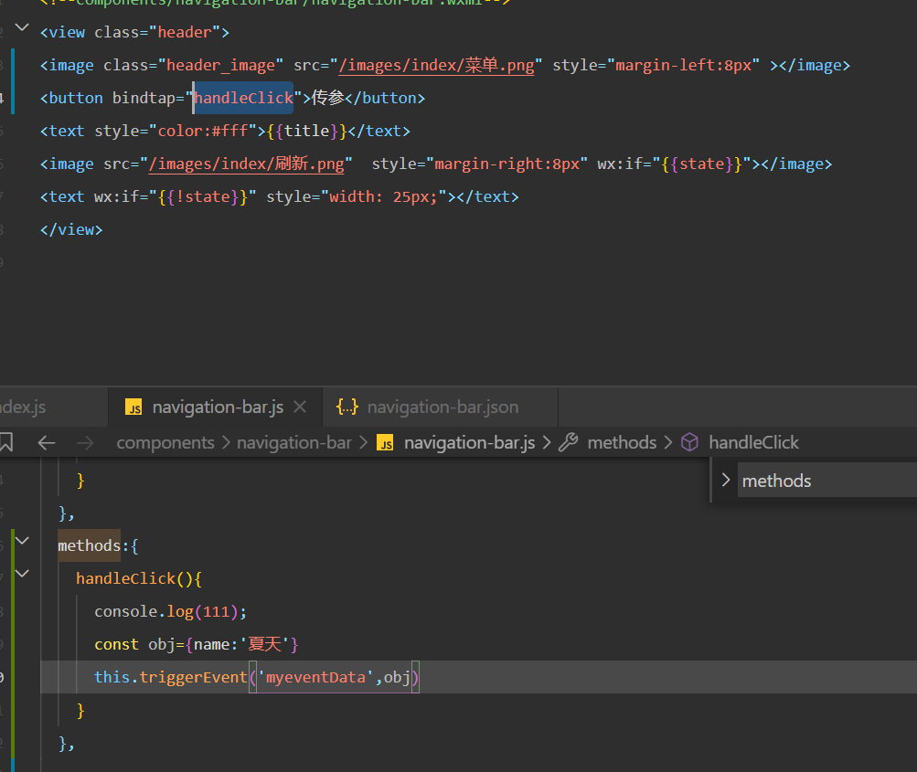Click 'myeventData' string in triggerEvent call
This screenshot has height=772, width=917.
pyautogui.click(x=315, y=677)
